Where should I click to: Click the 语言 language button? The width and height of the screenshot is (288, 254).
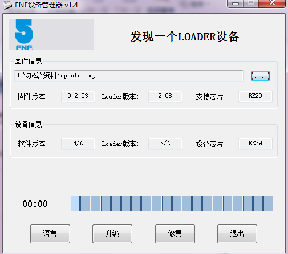50,233
